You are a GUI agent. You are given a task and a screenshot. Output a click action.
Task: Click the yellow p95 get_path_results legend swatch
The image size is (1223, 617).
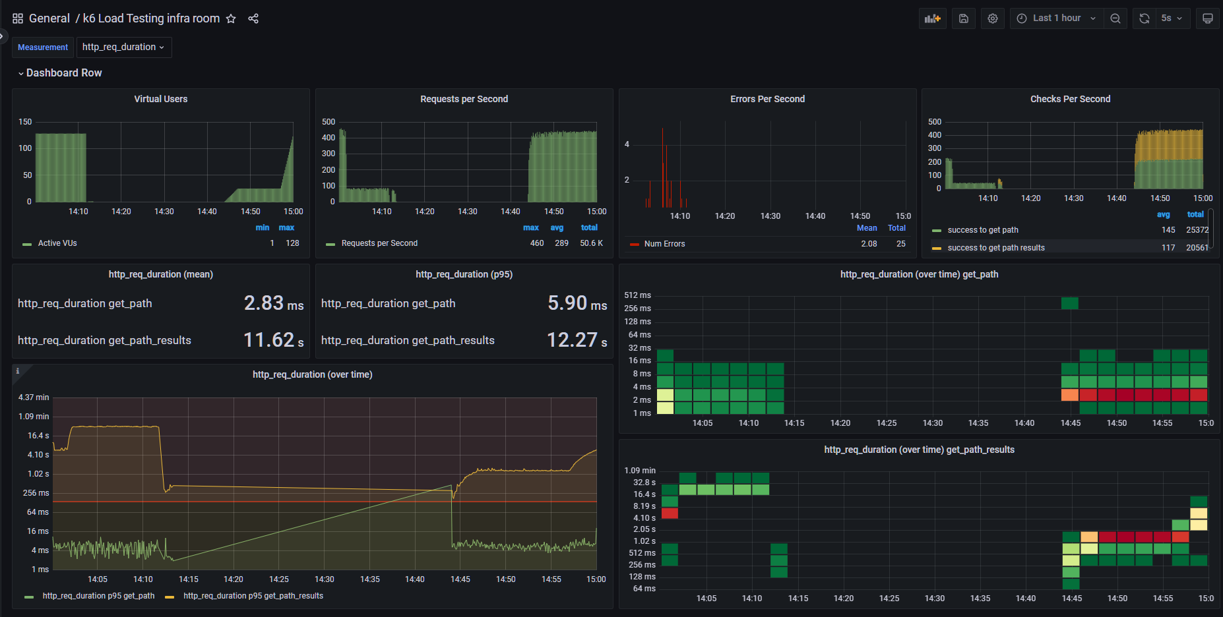pyautogui.click(x=170, y=597)
